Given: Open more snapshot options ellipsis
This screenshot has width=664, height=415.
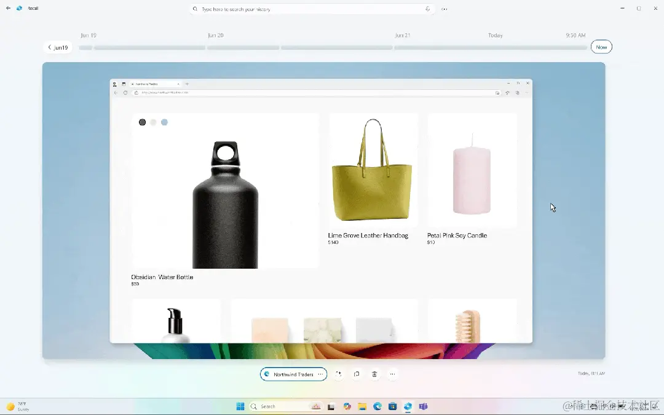Looking at the screenshot, I should coord(392,374).
